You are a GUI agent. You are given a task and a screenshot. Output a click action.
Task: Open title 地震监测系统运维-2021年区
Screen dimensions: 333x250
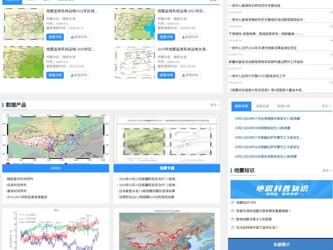(x=182, y=11)
